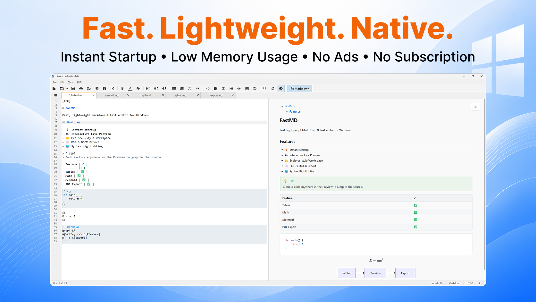Image resolution: width=536 pixels, height=302 pixels.
Task: Click the 'Line: 7, Col: 1' indicator
Action: click(60, 283)
